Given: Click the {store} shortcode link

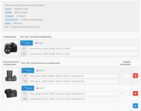Looking at the screenshot, I should click(8, 23).
